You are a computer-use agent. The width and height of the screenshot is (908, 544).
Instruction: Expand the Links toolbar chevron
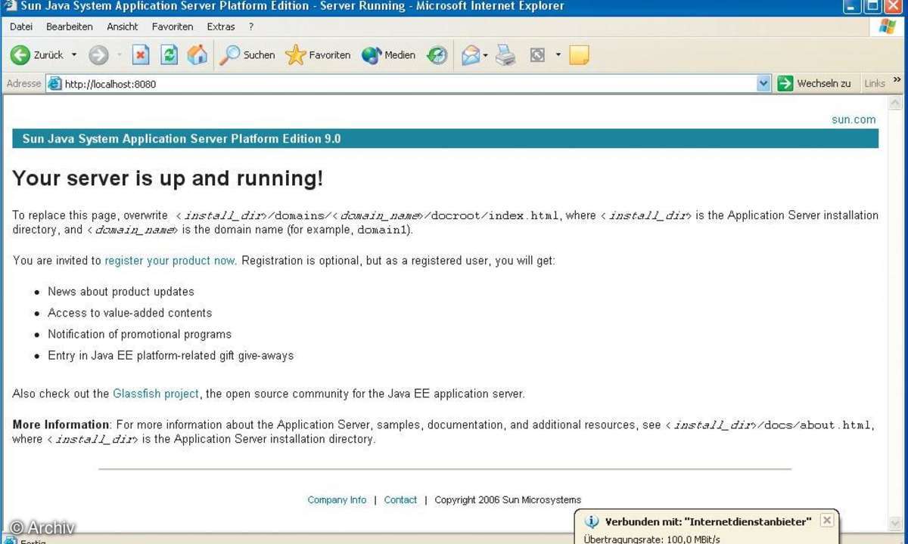[x=897, y=81]
